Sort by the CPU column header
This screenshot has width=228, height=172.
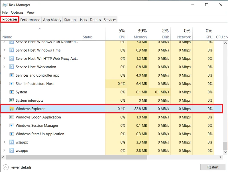tap(116, 34)
